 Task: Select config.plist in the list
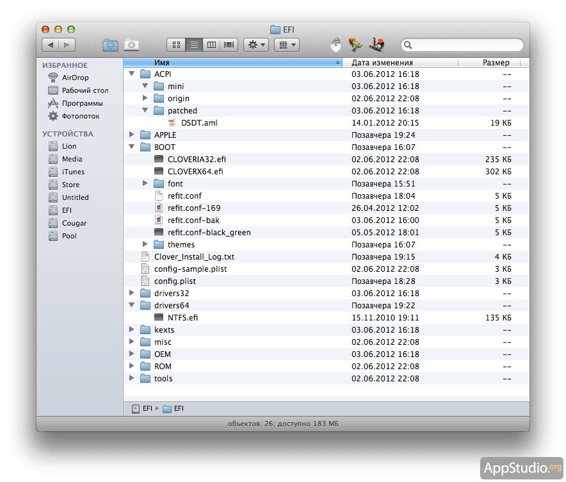pos(327,281)
